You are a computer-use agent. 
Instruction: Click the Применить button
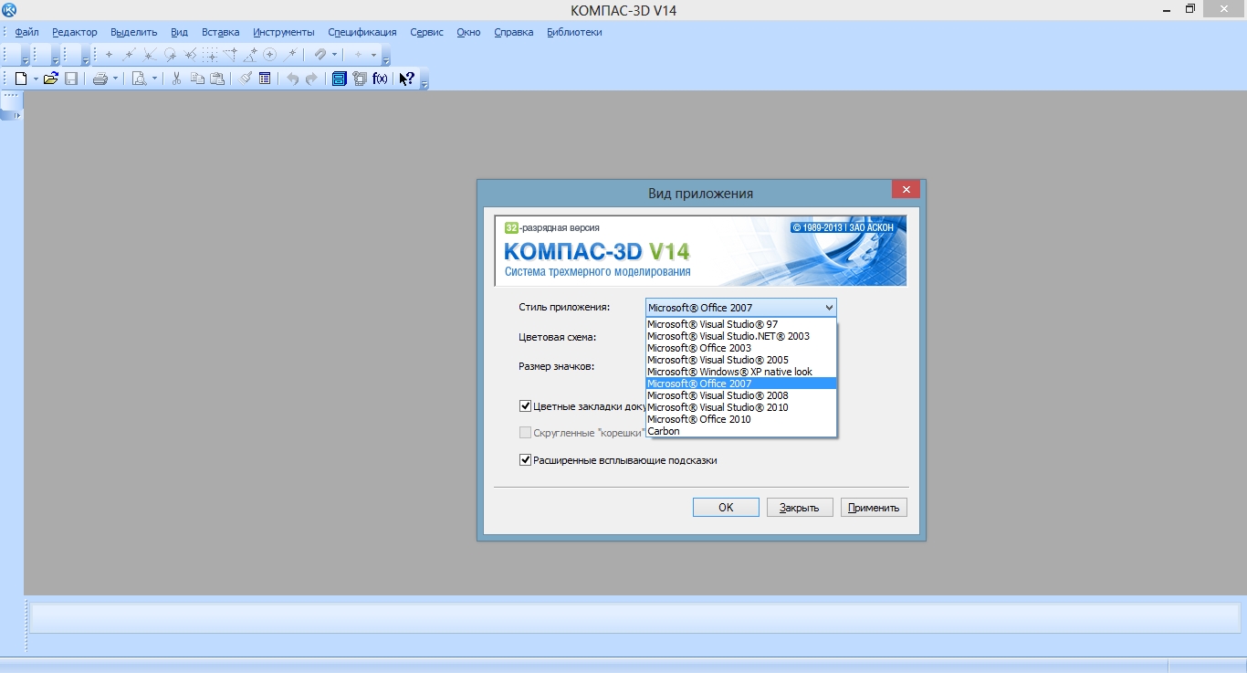874,508
